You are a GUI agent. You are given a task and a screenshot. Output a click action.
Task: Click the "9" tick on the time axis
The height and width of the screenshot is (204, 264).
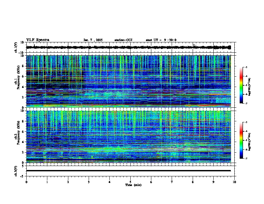213,182
